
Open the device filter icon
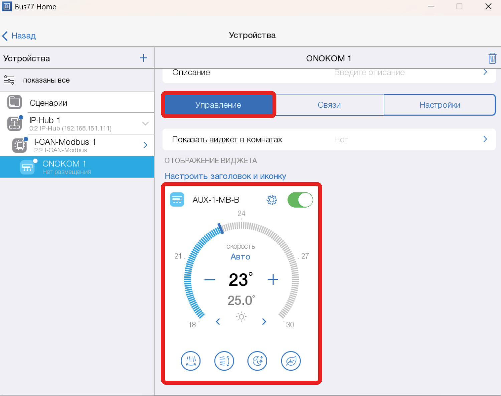[9, 80]
